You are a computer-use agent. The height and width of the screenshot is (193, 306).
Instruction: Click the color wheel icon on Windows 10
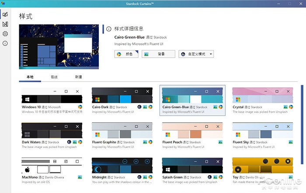[x=80, y=107]
